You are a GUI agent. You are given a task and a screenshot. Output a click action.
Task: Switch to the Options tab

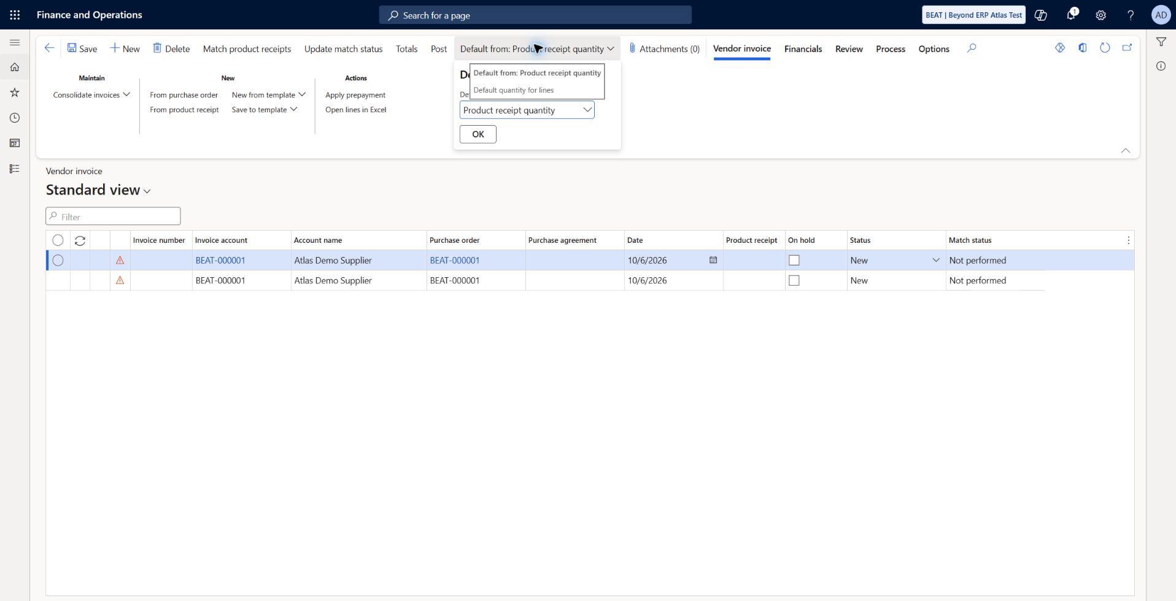(934, 48)
